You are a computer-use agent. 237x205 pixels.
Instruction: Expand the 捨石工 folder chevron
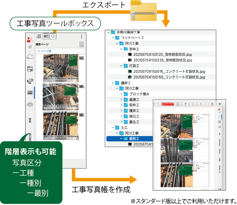click(x=121, y=116)
